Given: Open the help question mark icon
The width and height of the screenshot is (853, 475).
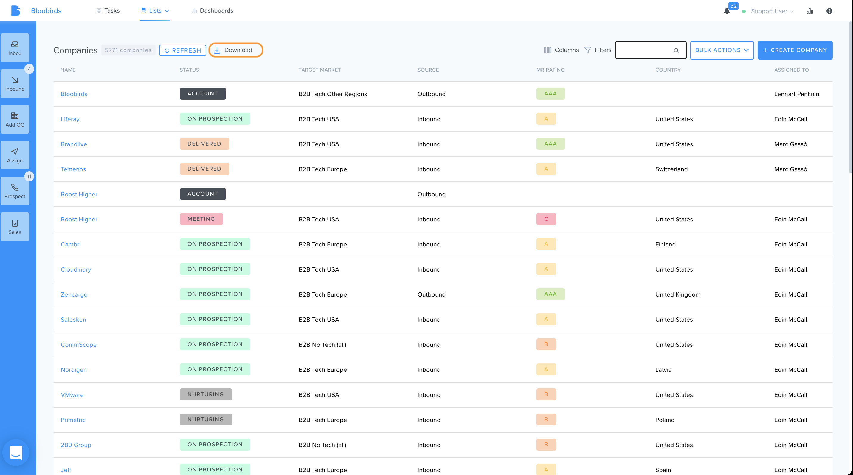Looking at the screenshot, I should pos(829,11).
